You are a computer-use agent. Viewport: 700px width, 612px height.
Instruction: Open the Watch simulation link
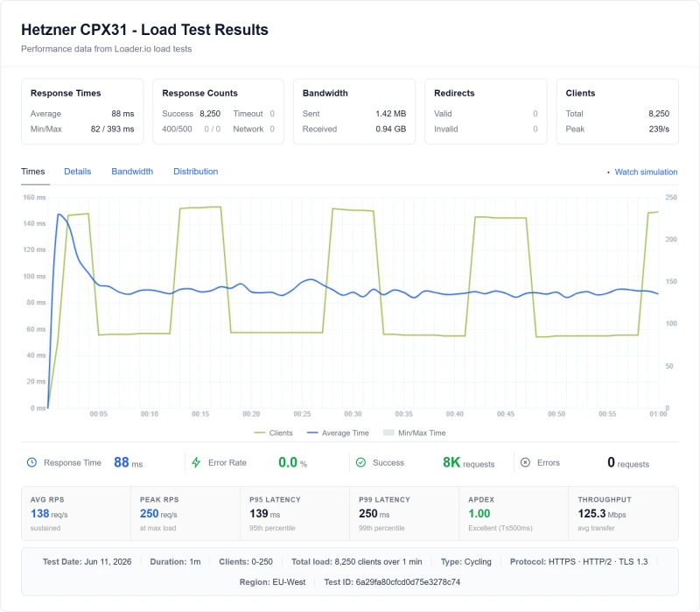pyautogui.click(x=646, y=172)
